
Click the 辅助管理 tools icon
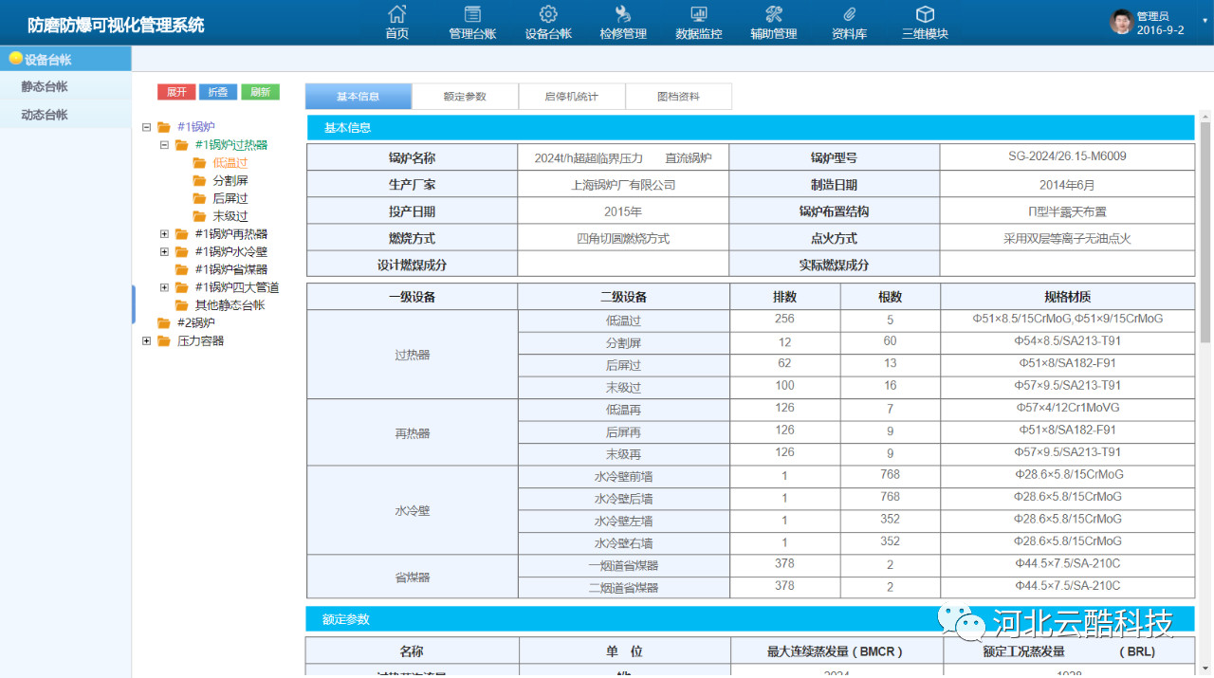click(773, 15)
